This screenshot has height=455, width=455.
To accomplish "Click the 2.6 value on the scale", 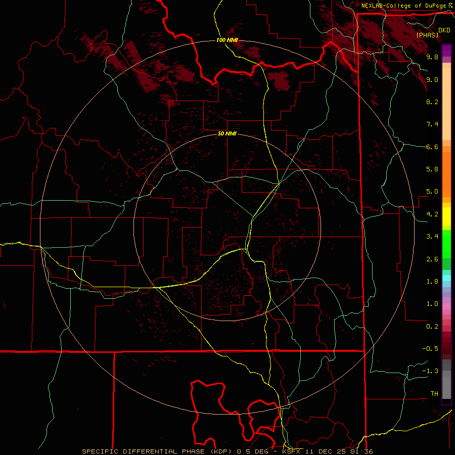I will click(x=432, y=259).
